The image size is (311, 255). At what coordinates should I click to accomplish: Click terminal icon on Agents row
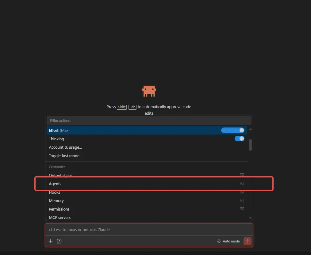tap(242, 184)
